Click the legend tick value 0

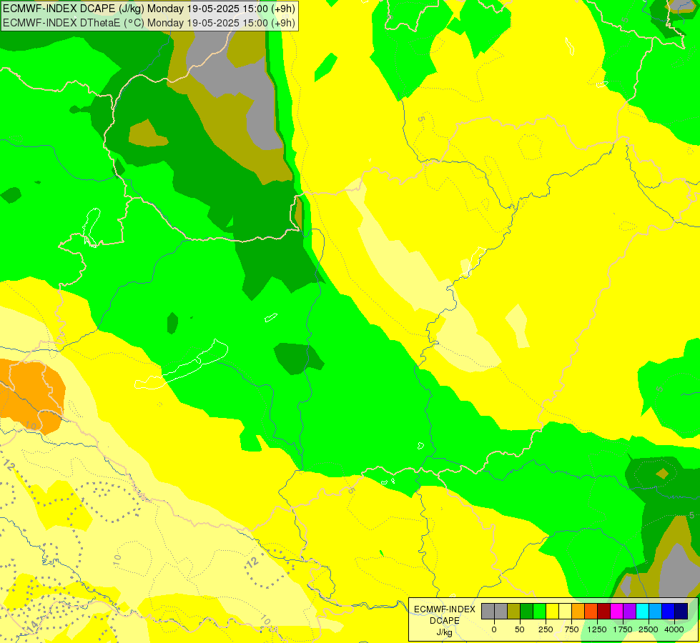click(x=494, y=629)
